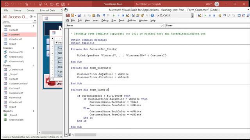Collapse the Reports group in the navigation pane
This screenshot has height=140, width=250.
coord(34,111)
